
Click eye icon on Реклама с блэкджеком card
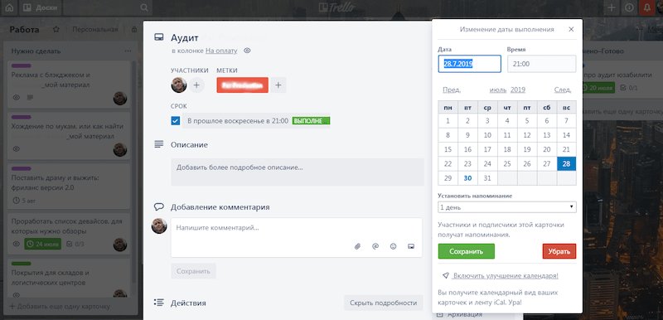[17, 97]
